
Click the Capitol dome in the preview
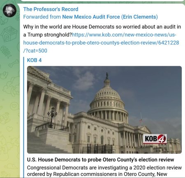click(107, 95)
